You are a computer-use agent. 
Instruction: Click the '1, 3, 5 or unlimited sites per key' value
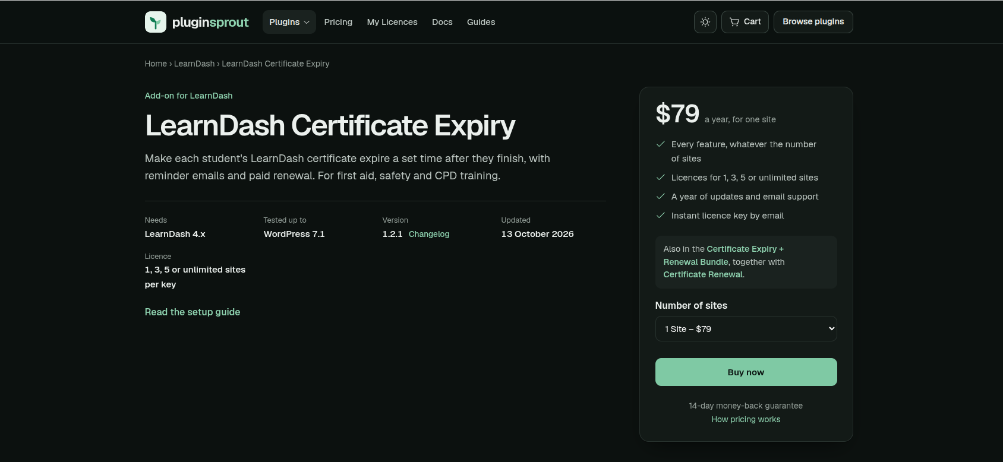click(195, 277)
